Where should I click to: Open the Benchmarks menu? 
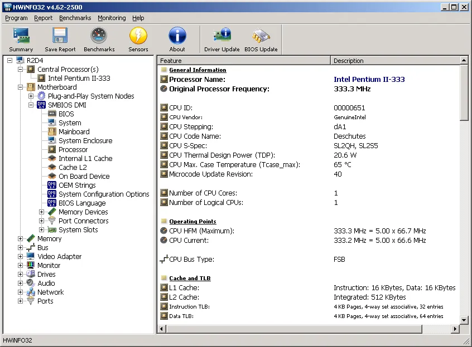[75, 18]
